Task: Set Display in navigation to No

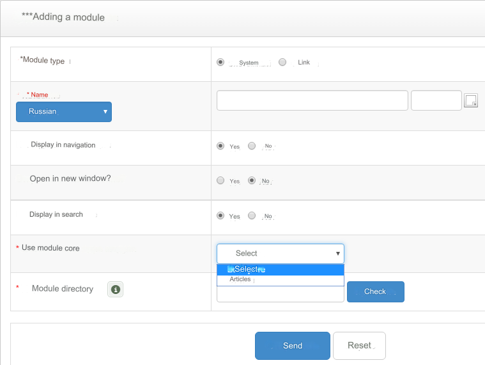Action: (252, 146)
